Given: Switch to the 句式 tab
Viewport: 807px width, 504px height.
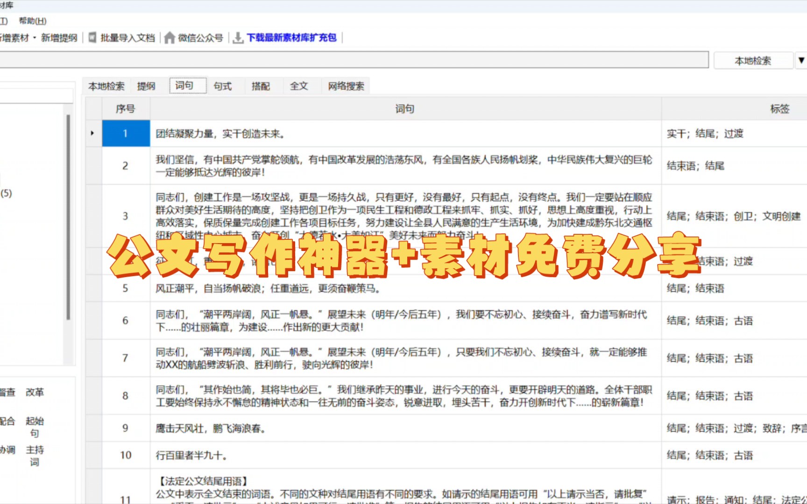Looking at the screenshot, I should coord(223,86).
